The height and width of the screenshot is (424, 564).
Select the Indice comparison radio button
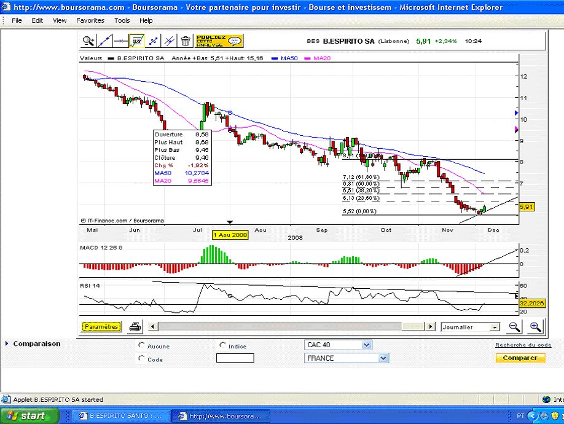(222, 345)
